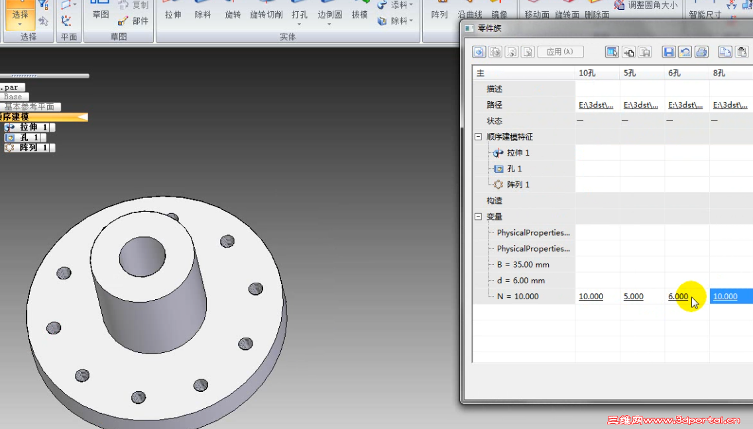This screenshot has width=753, height=429.
Task: Click the 阵列 pattern command in ribbon
Action: [x=439, y=11]
